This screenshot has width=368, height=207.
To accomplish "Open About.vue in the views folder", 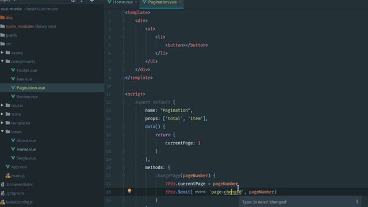I will pos(26,140).
